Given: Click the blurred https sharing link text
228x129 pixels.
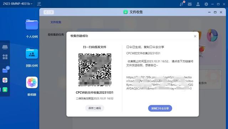Looking at the screenshot, I should pyautogui.click(x=160, y=83).
